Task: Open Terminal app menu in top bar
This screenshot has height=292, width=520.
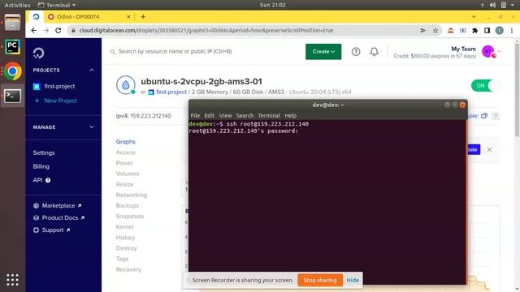Action: click(57, 5)
